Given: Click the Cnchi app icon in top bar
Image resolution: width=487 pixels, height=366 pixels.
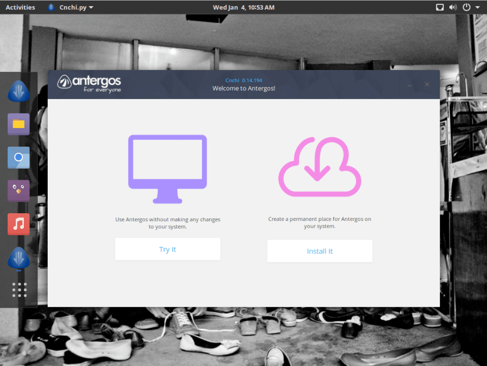Looking at the screenshot, I should [51, 7].
